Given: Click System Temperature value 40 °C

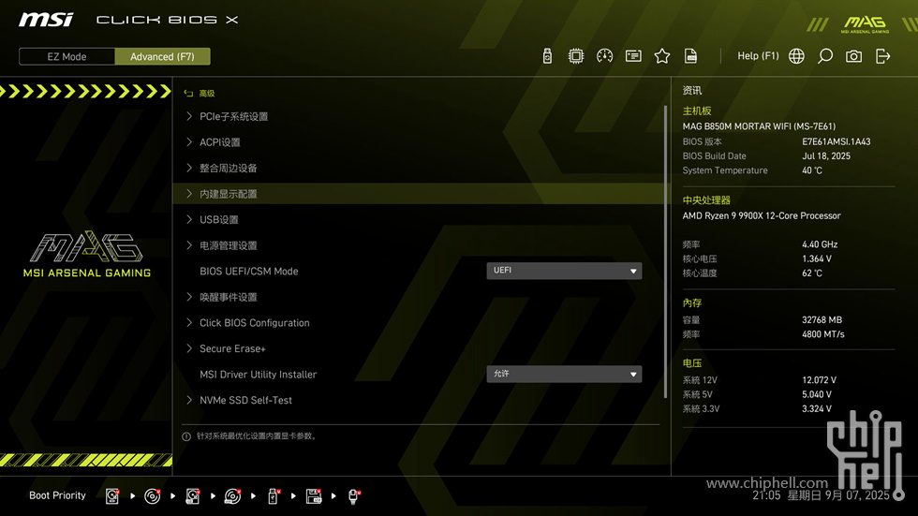Looking at the screenshot, I should click(x=812, y=170).
